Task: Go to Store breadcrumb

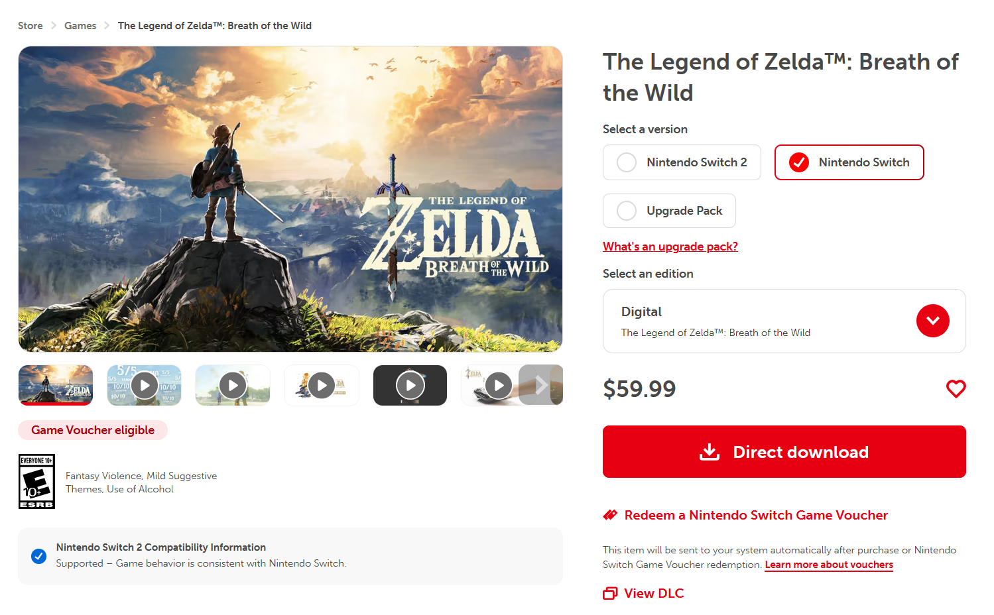Action: [31, 26]
